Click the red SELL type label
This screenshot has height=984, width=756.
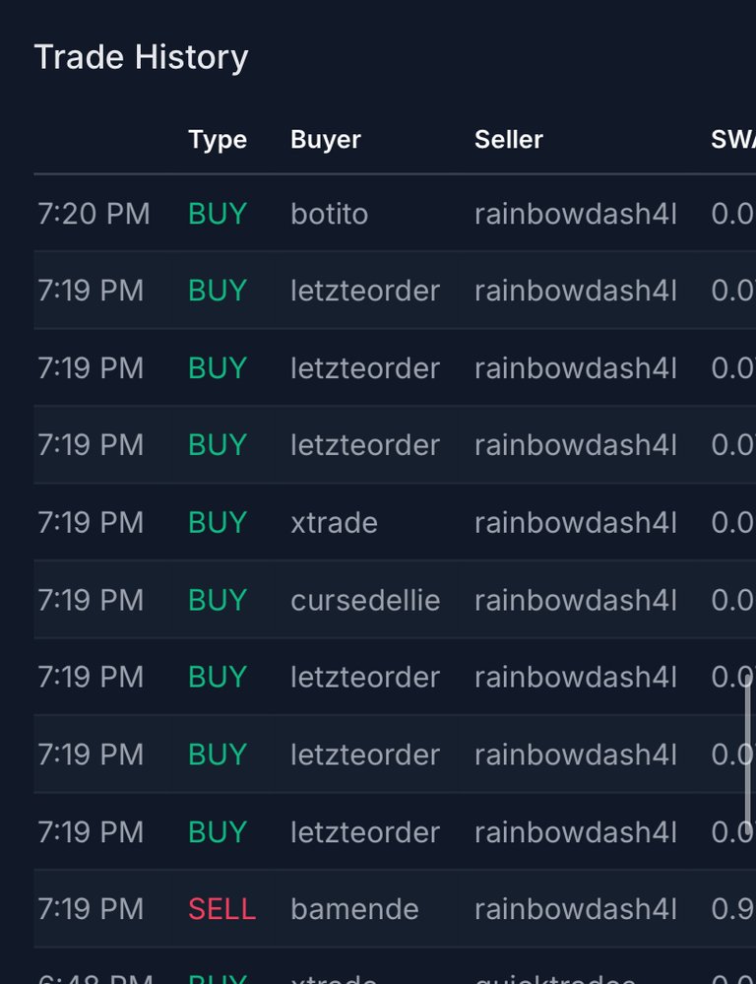coord(222,909)
